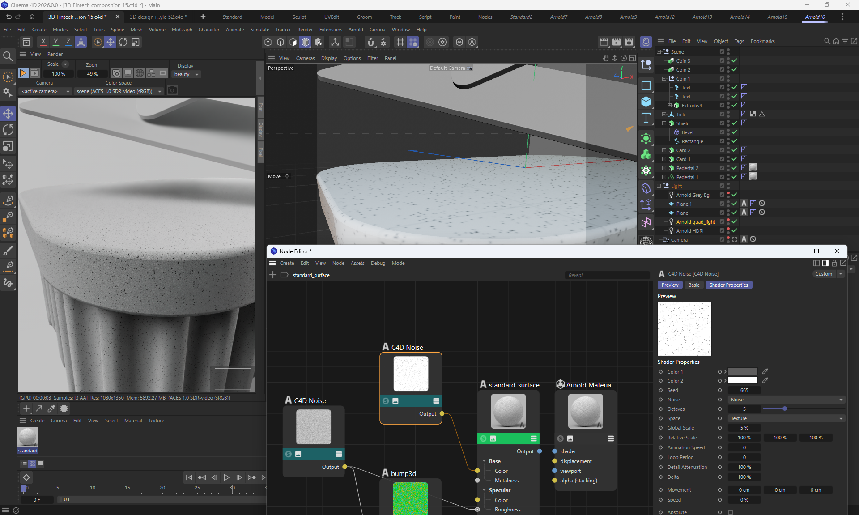Toggle the layer checkbox for Coin 3
The image size is (859, 515).
coord(722,61)
